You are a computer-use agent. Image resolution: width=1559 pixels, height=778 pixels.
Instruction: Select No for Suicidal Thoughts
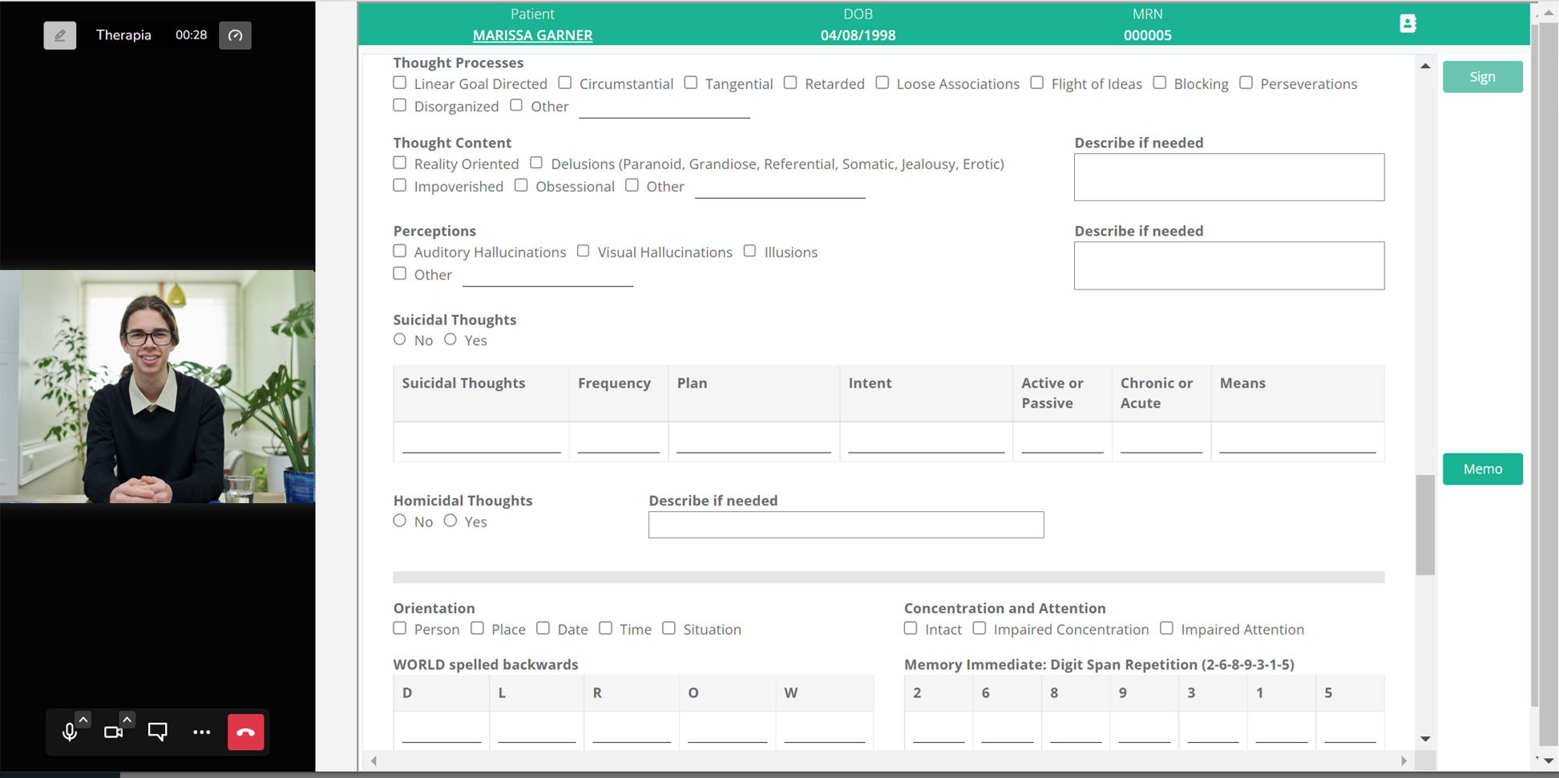click(399, 339)
